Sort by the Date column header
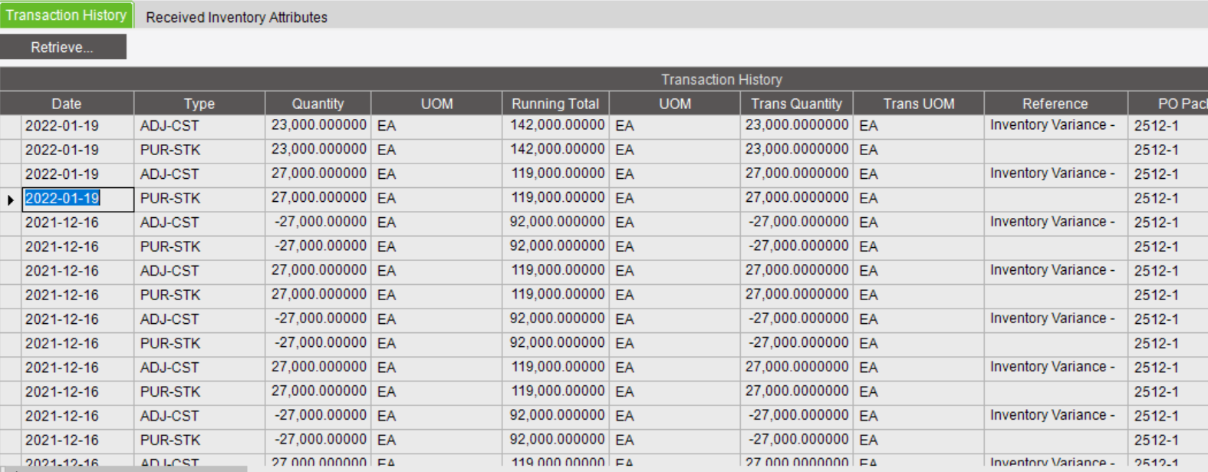 click(67, 104)
